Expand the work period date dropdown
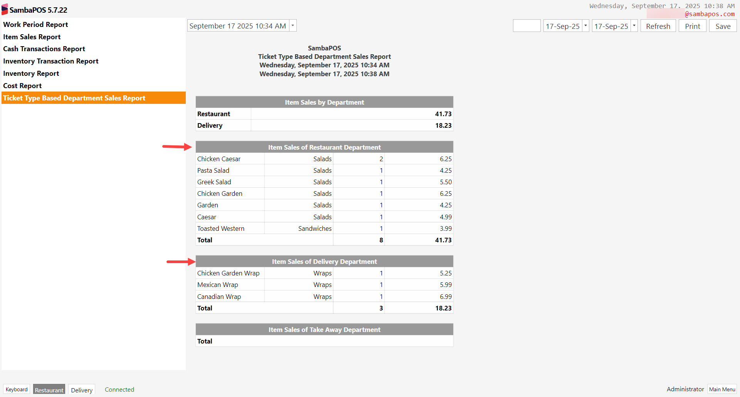 click(x=293, y=26)
